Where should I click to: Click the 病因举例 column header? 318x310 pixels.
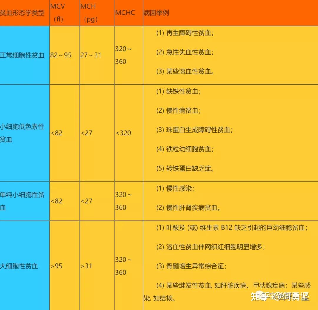156,13
